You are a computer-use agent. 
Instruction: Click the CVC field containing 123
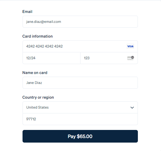coord(109,58)
